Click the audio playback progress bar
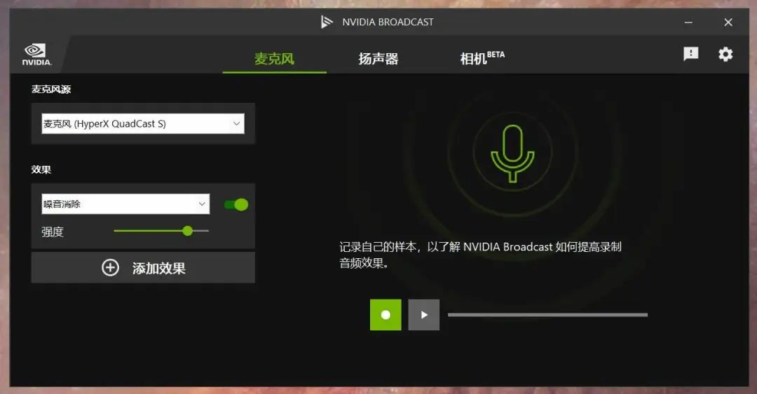This screenshot has height=394, width=757. click(x=547, y=315)
